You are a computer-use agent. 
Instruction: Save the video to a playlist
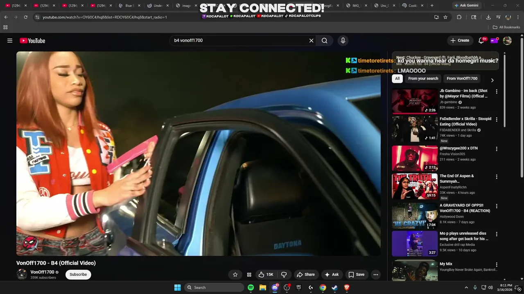(x=356, y=274)
